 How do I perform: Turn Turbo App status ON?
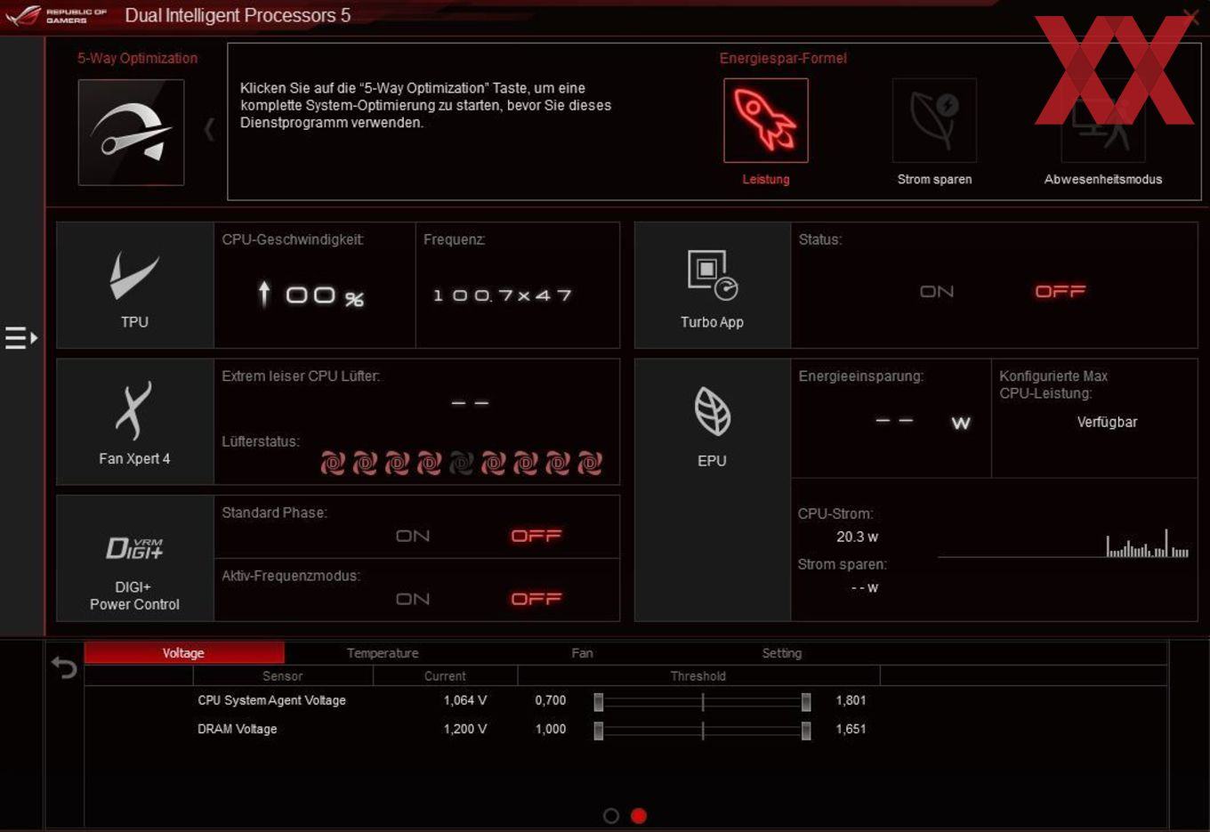937,292
